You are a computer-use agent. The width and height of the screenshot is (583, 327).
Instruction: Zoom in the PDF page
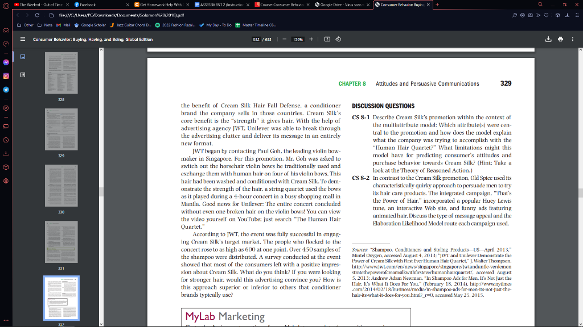(x=311, y=39)
